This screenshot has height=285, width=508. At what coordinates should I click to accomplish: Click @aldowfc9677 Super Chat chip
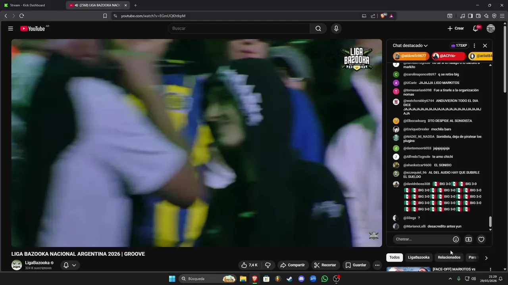tap(411, 56)
